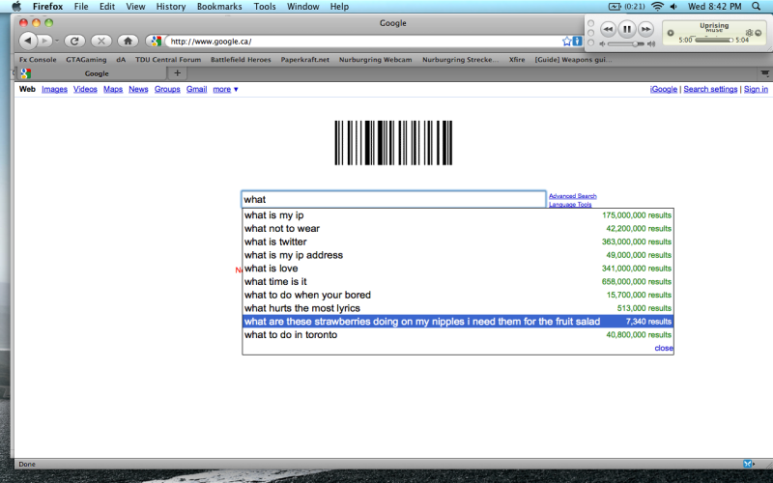
Task: Open the list-all-tabs dropdown on tab bar
Action: click(x=762, y=72)
